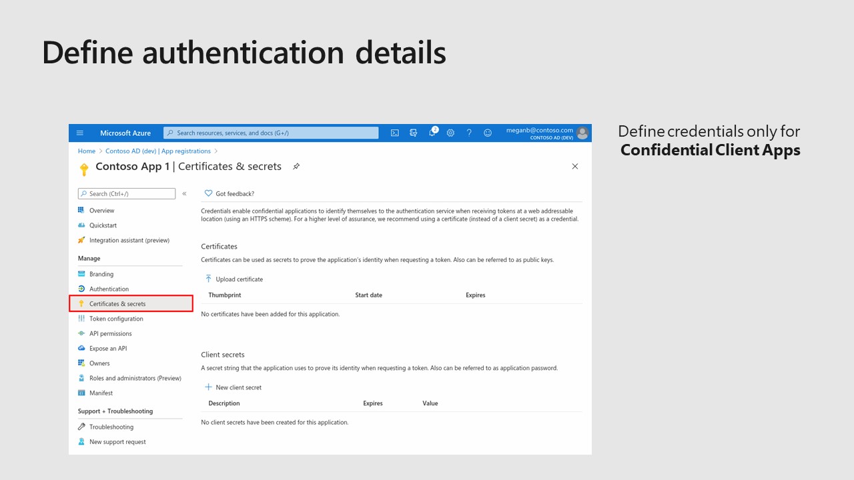Screen dimensions: 854x480
Task: Open the notifications bell icon
Action: [x=432, y=133]
